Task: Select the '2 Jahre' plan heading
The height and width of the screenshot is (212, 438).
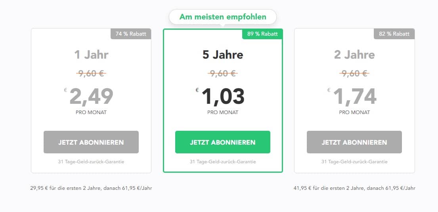Action: tap(354, 54)
